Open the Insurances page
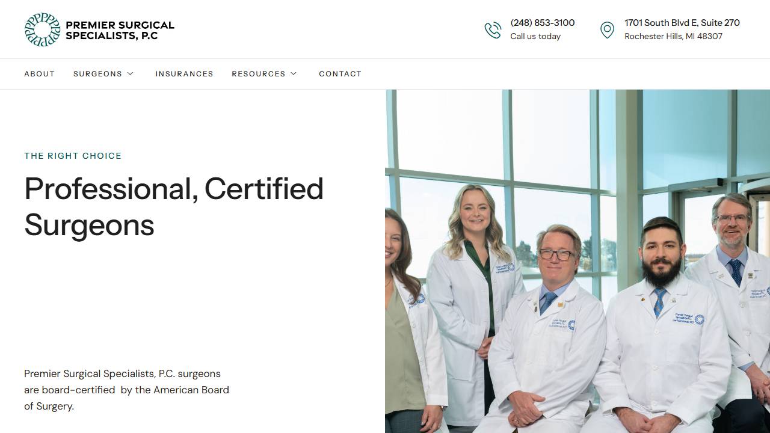Screen dimensions: 770x433 coord(184,74)
